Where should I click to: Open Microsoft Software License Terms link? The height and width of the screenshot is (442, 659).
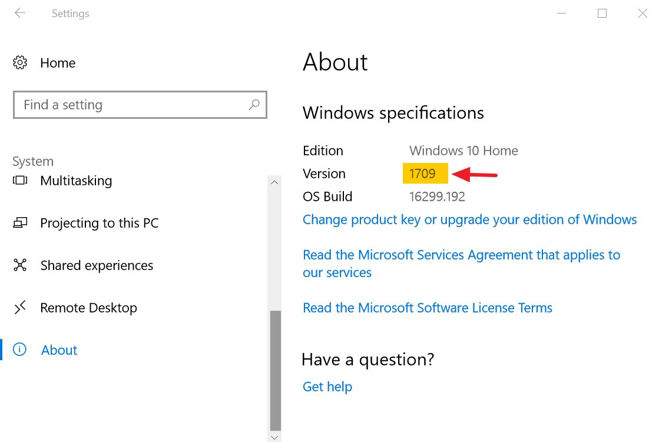point(427,308)
